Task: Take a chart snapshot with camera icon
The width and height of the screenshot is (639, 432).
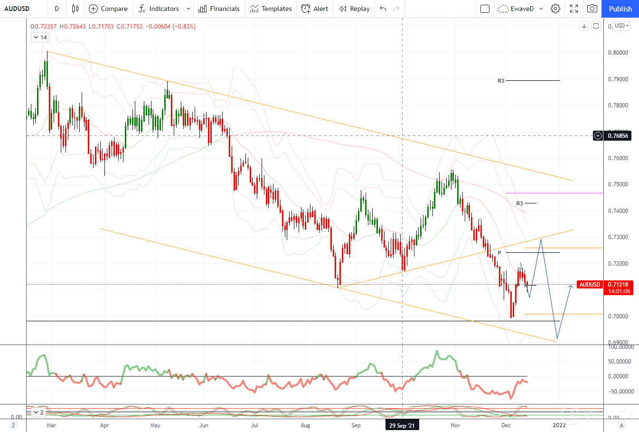Action: tap(592, 9)
